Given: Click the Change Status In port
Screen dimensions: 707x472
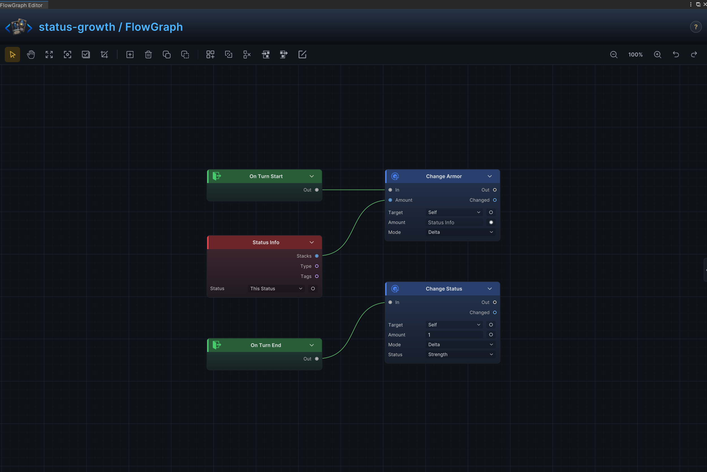Looking at the screenshot, I should [x=390, y=302].
